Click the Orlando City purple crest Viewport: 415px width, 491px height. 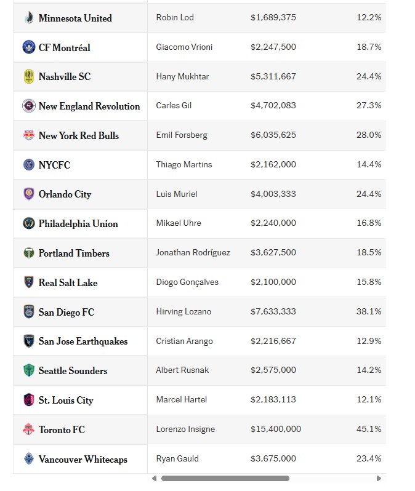click(28, 194)
